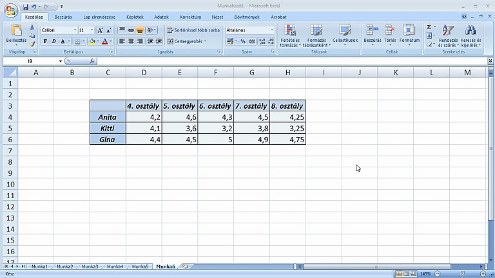This screenshot has width=495, height=278.
Task: Expand the Általános number format dropdown
Action: coord(272,30)
